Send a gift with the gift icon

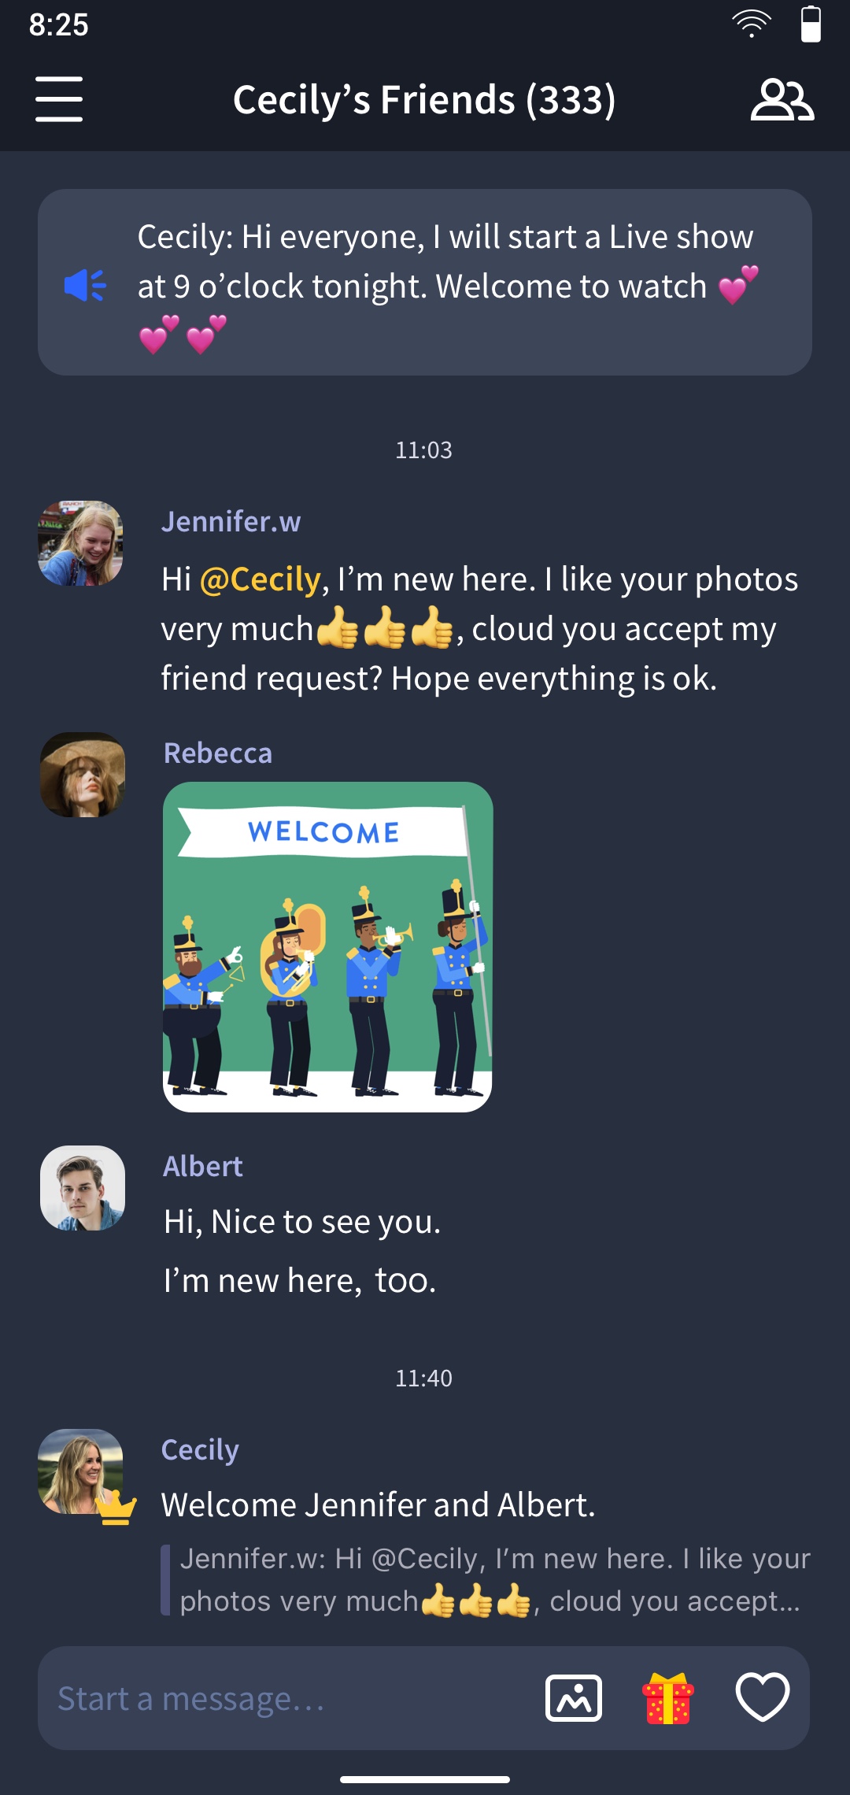pos(668,1698)
